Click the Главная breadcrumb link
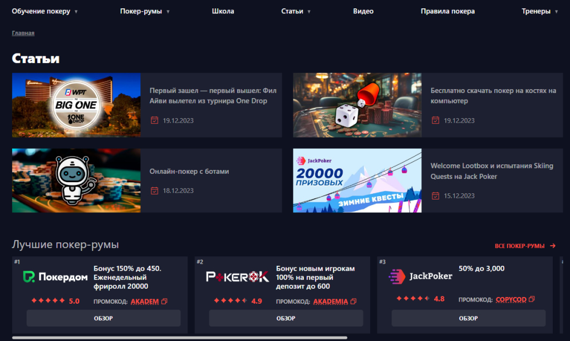The height and width of the screenshot is (341, 570). [x=23, y=33]
